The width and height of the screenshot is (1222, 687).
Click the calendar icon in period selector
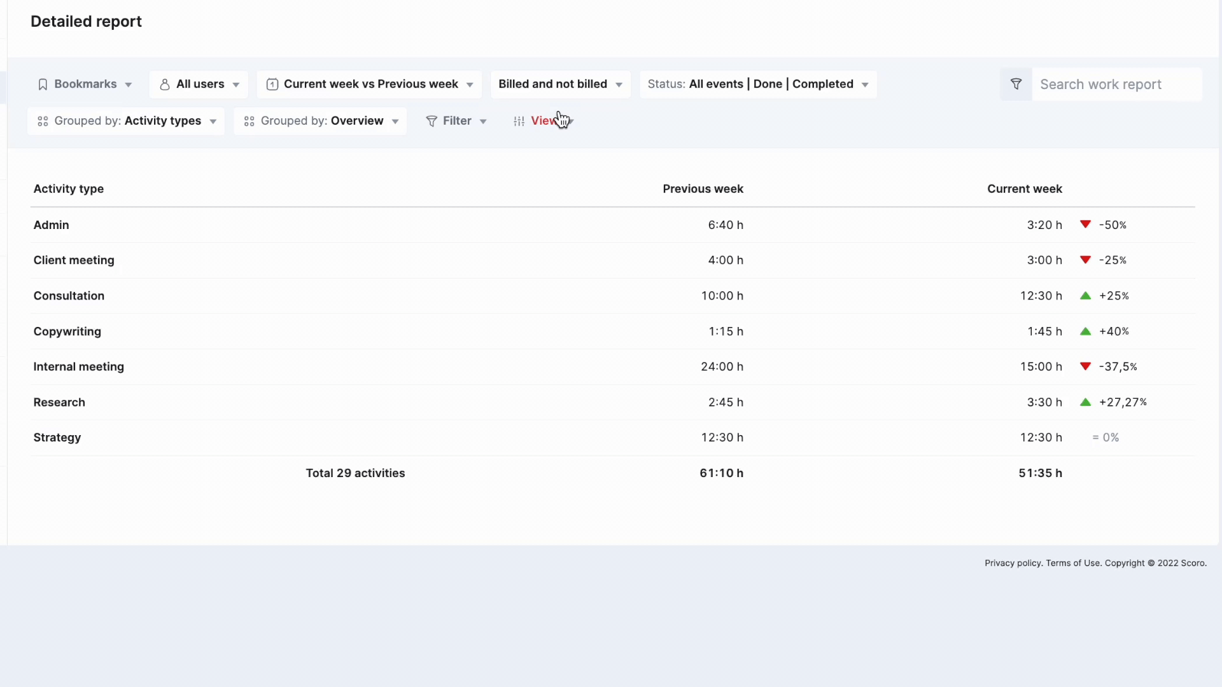[272, 85]
